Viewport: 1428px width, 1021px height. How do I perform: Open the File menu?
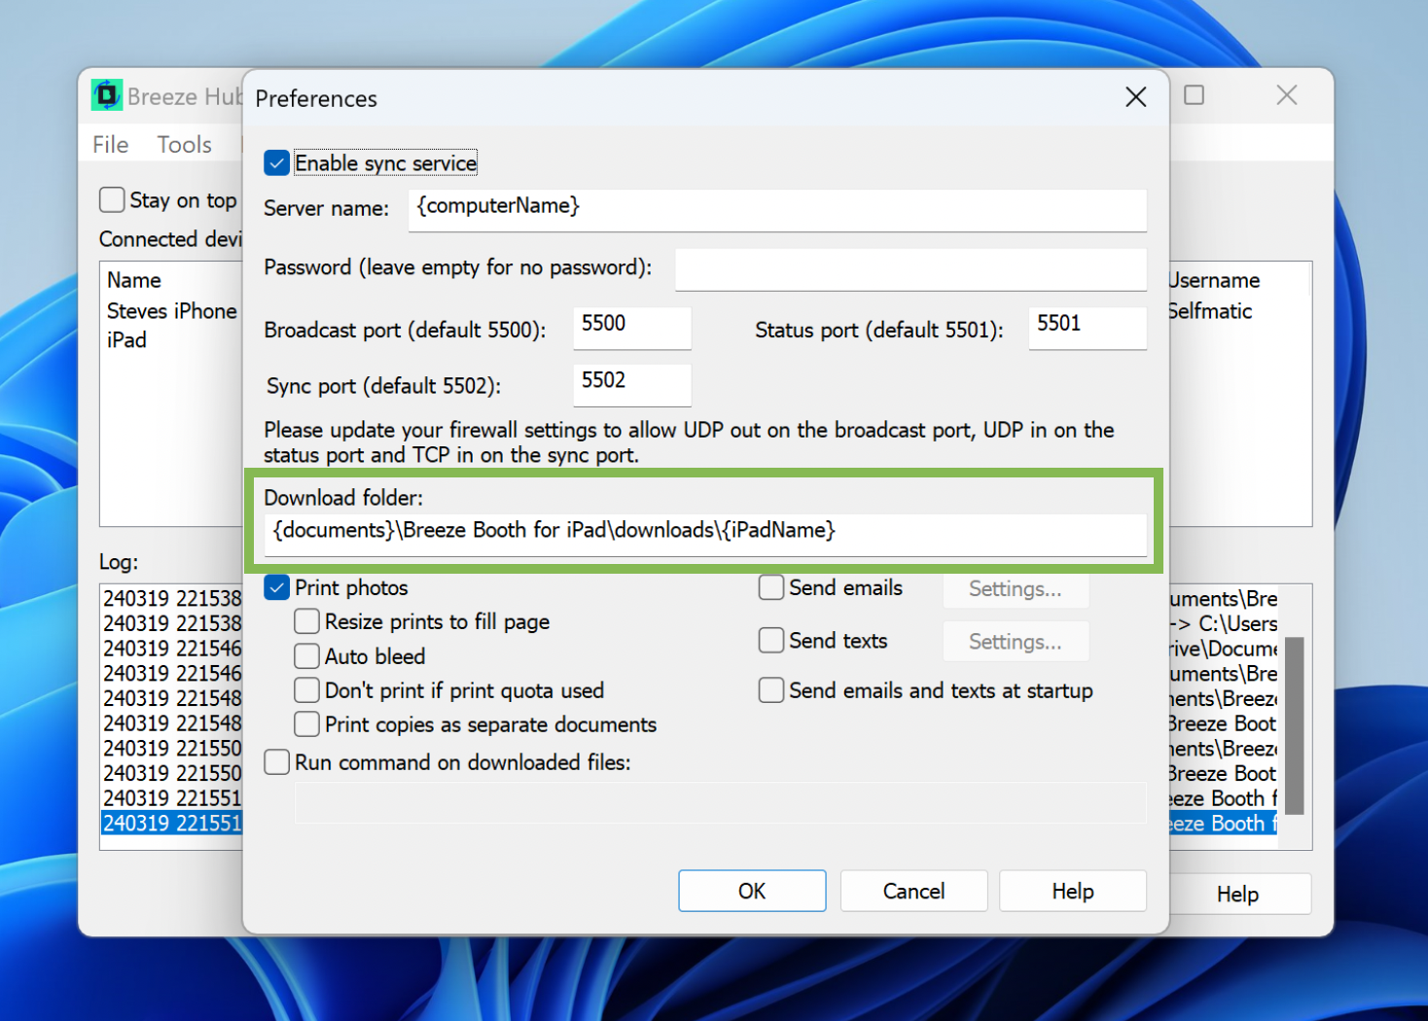(110, 145)
